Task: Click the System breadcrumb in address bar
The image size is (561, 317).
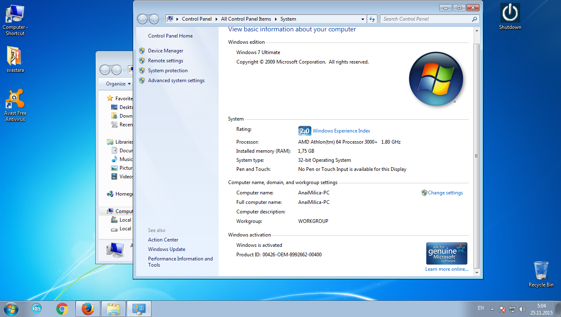Action: (x=288, y=19)
